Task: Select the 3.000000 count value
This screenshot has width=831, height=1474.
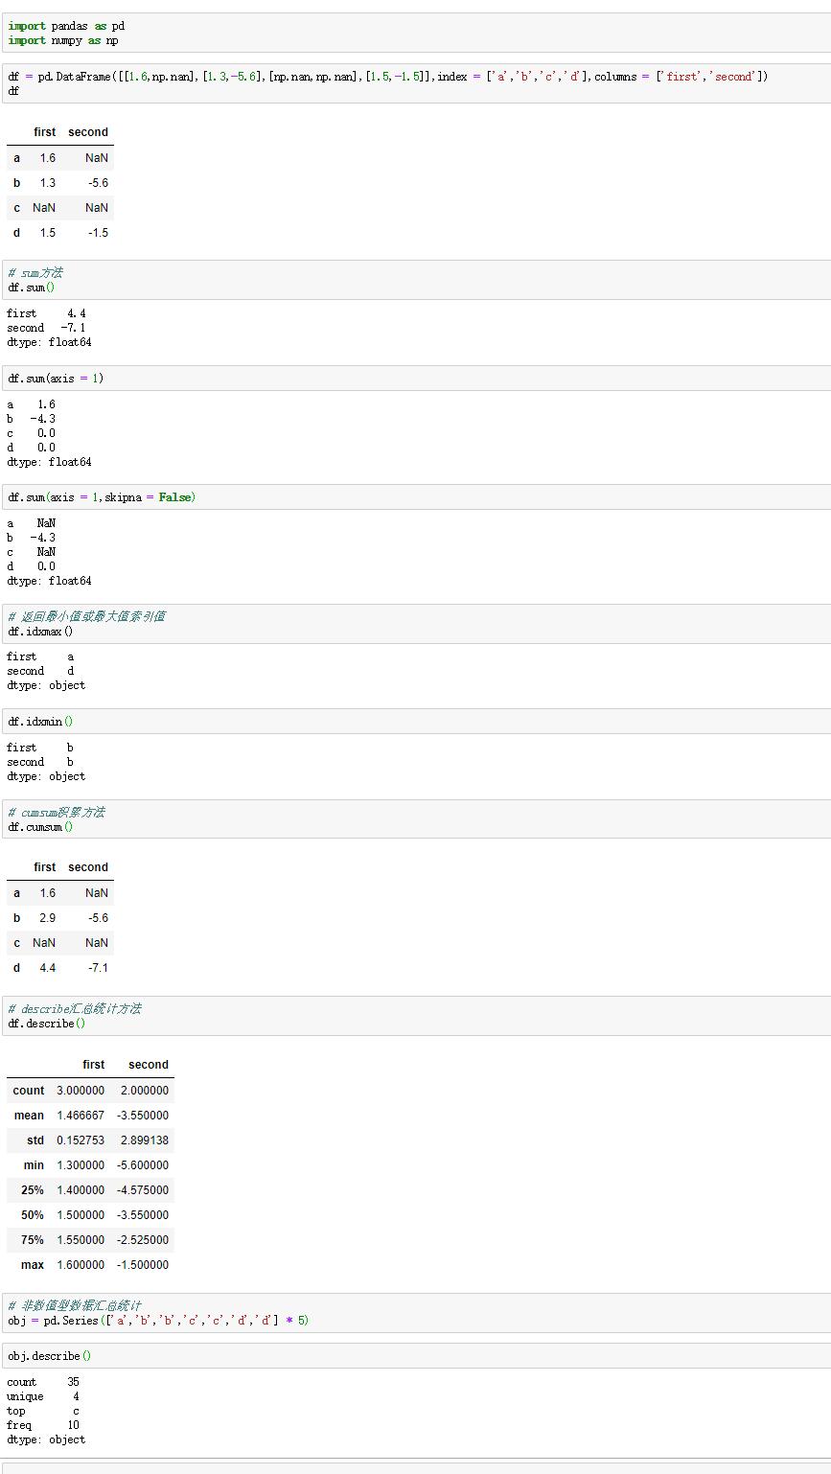Action: [x=81, y=1091]
